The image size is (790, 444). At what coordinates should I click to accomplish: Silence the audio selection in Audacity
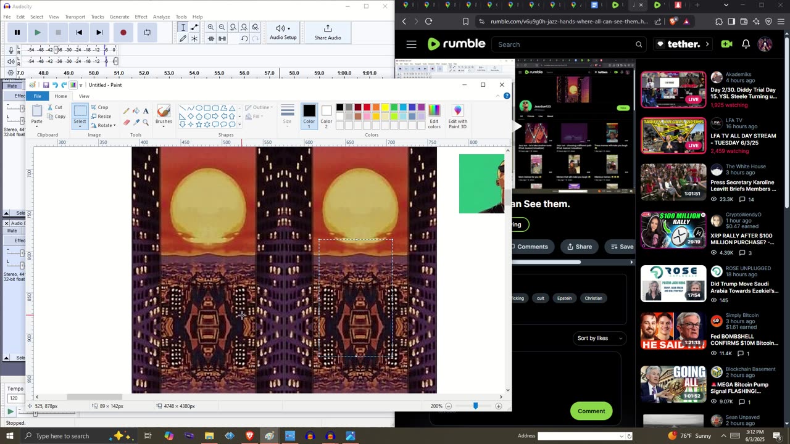pyautogui.click(x=222, y=39)
